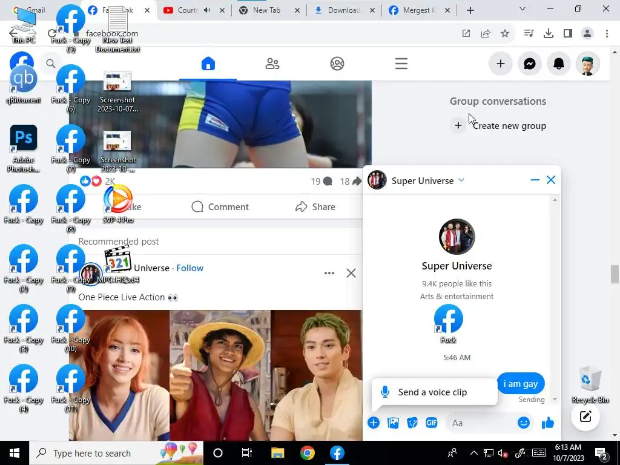Open the Windows notification center
The height and width of the screenshot is (465, 620).
click(x=601, y=453)
